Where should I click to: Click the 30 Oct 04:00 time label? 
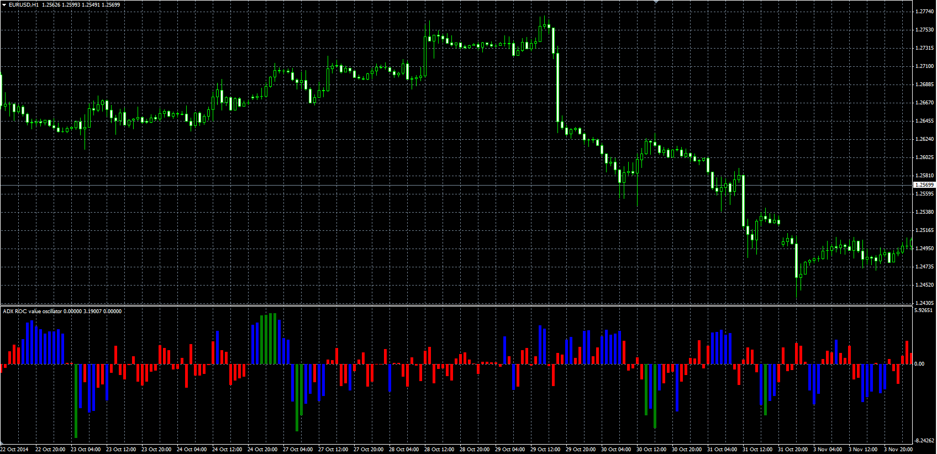(616, 450)
